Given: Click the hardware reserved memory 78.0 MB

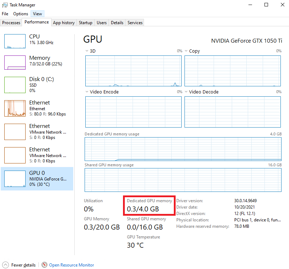Looking at the screenshot, I should (242, 226).
